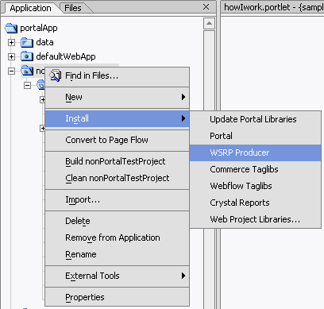This screenshot has height=309, width=324.
Task: Select WSRP Producer in Install submenu
Action: (x=256, y=153)
